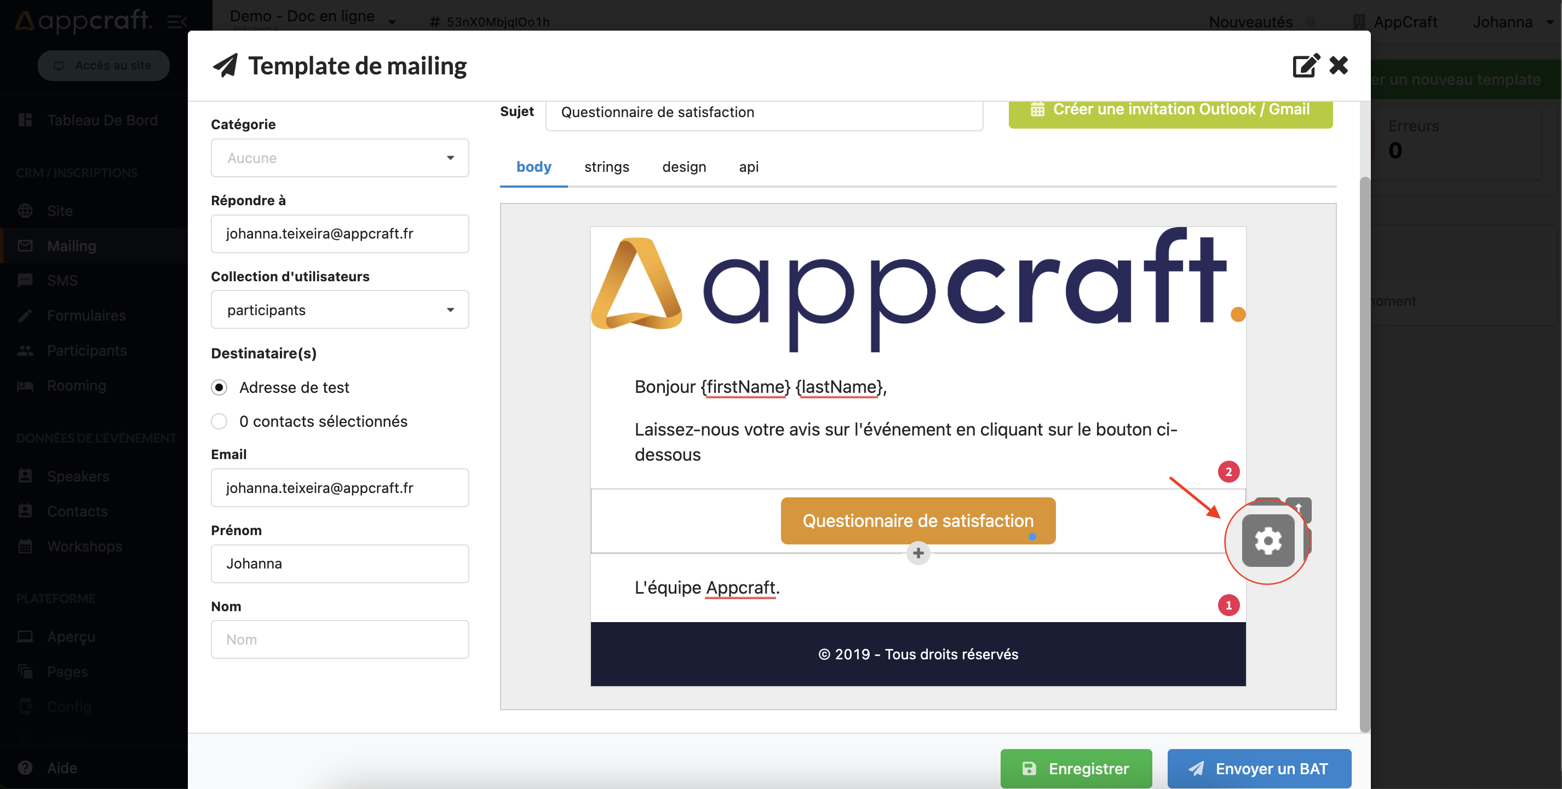This screenshot has width=1562, height=789.
Task: Click Envoyer un BAT button
Action: point(1259,768)
